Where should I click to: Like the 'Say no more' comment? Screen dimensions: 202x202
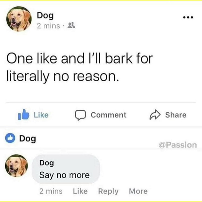click(x=80, y=191)
